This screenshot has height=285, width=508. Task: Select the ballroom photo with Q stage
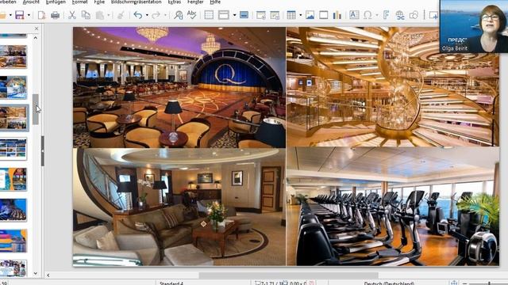click(x=179, y=88)
